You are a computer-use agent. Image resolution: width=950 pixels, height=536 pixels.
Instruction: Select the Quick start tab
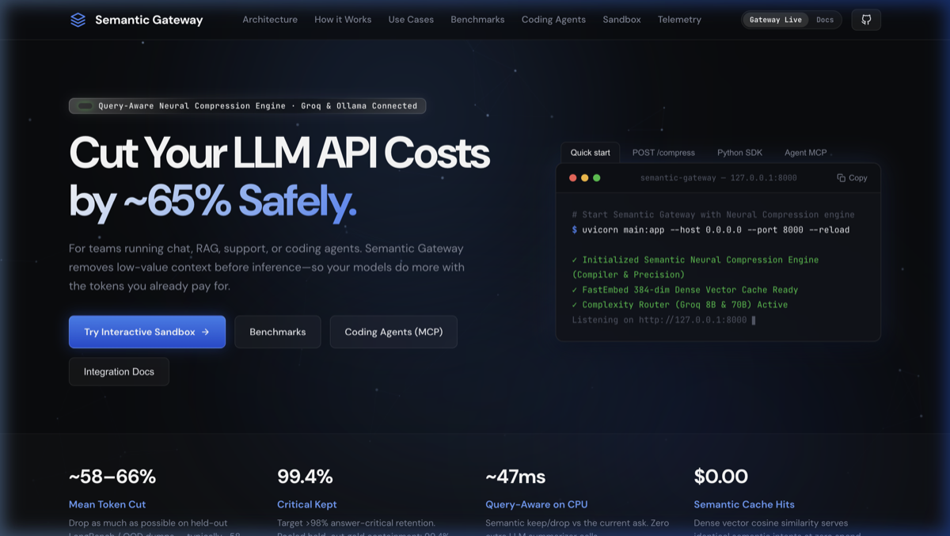point(591,152)
